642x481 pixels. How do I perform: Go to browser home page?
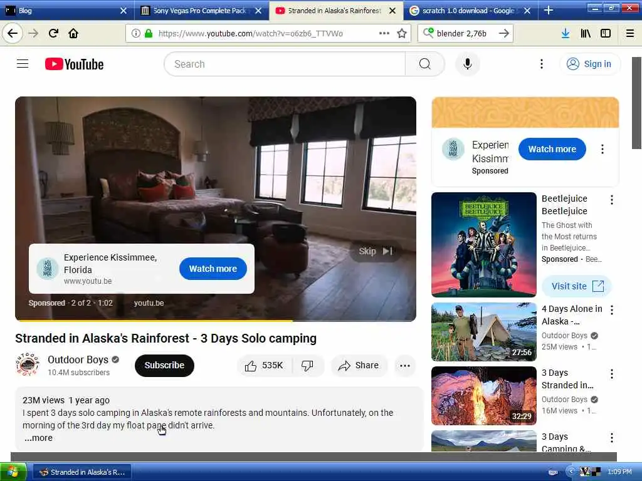(x=73, y=33)
